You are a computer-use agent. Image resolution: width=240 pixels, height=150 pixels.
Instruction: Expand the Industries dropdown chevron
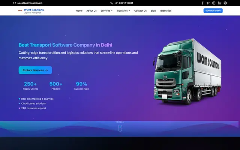[129, 11]
